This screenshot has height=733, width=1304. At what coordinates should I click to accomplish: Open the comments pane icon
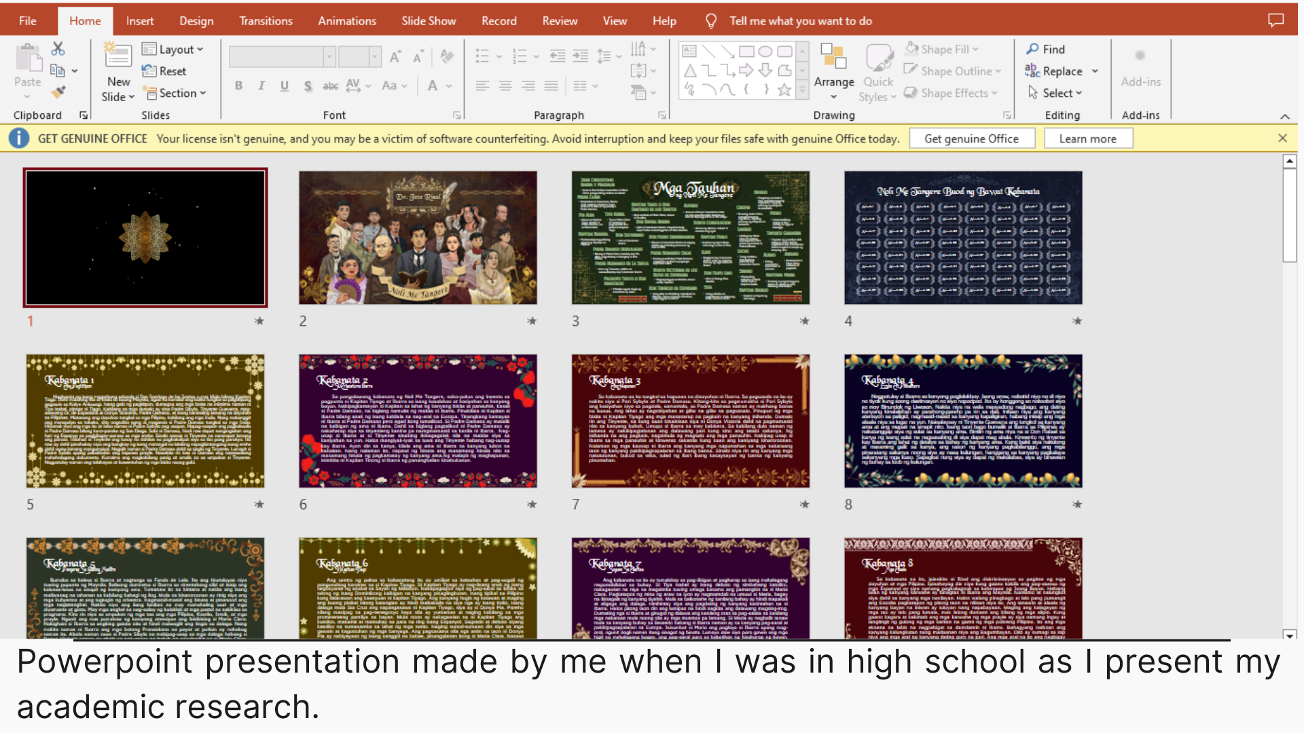1275,20
